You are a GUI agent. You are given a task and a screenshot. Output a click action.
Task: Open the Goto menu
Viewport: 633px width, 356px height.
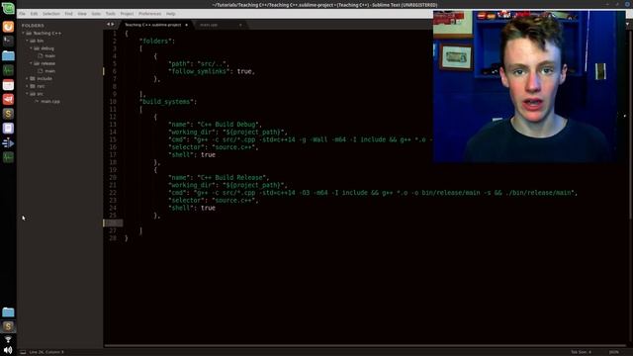click(96, 14)
